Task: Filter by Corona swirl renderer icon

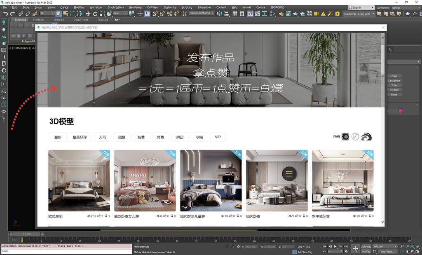Action: click(x=366, y=137)
